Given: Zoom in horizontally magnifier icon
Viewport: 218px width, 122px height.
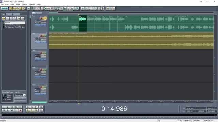Looking at the screenshot, I should point(28,107).
